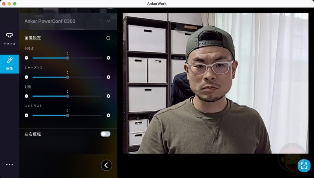314x178 pixels.
Task: Increase シャープネス with its plus button
Action: 109,77
